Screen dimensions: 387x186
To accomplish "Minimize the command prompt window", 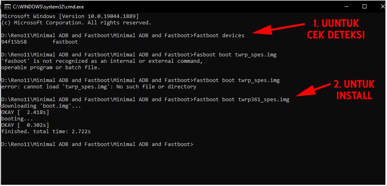I will pyautogui.click(x=346, y=6).
